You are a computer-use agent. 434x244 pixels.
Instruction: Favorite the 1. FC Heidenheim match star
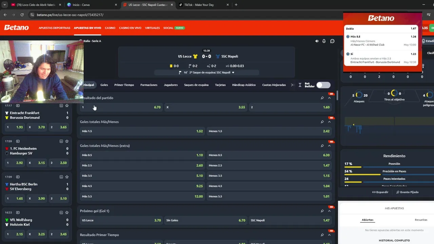pyautogui.click(x=67, y=141)
